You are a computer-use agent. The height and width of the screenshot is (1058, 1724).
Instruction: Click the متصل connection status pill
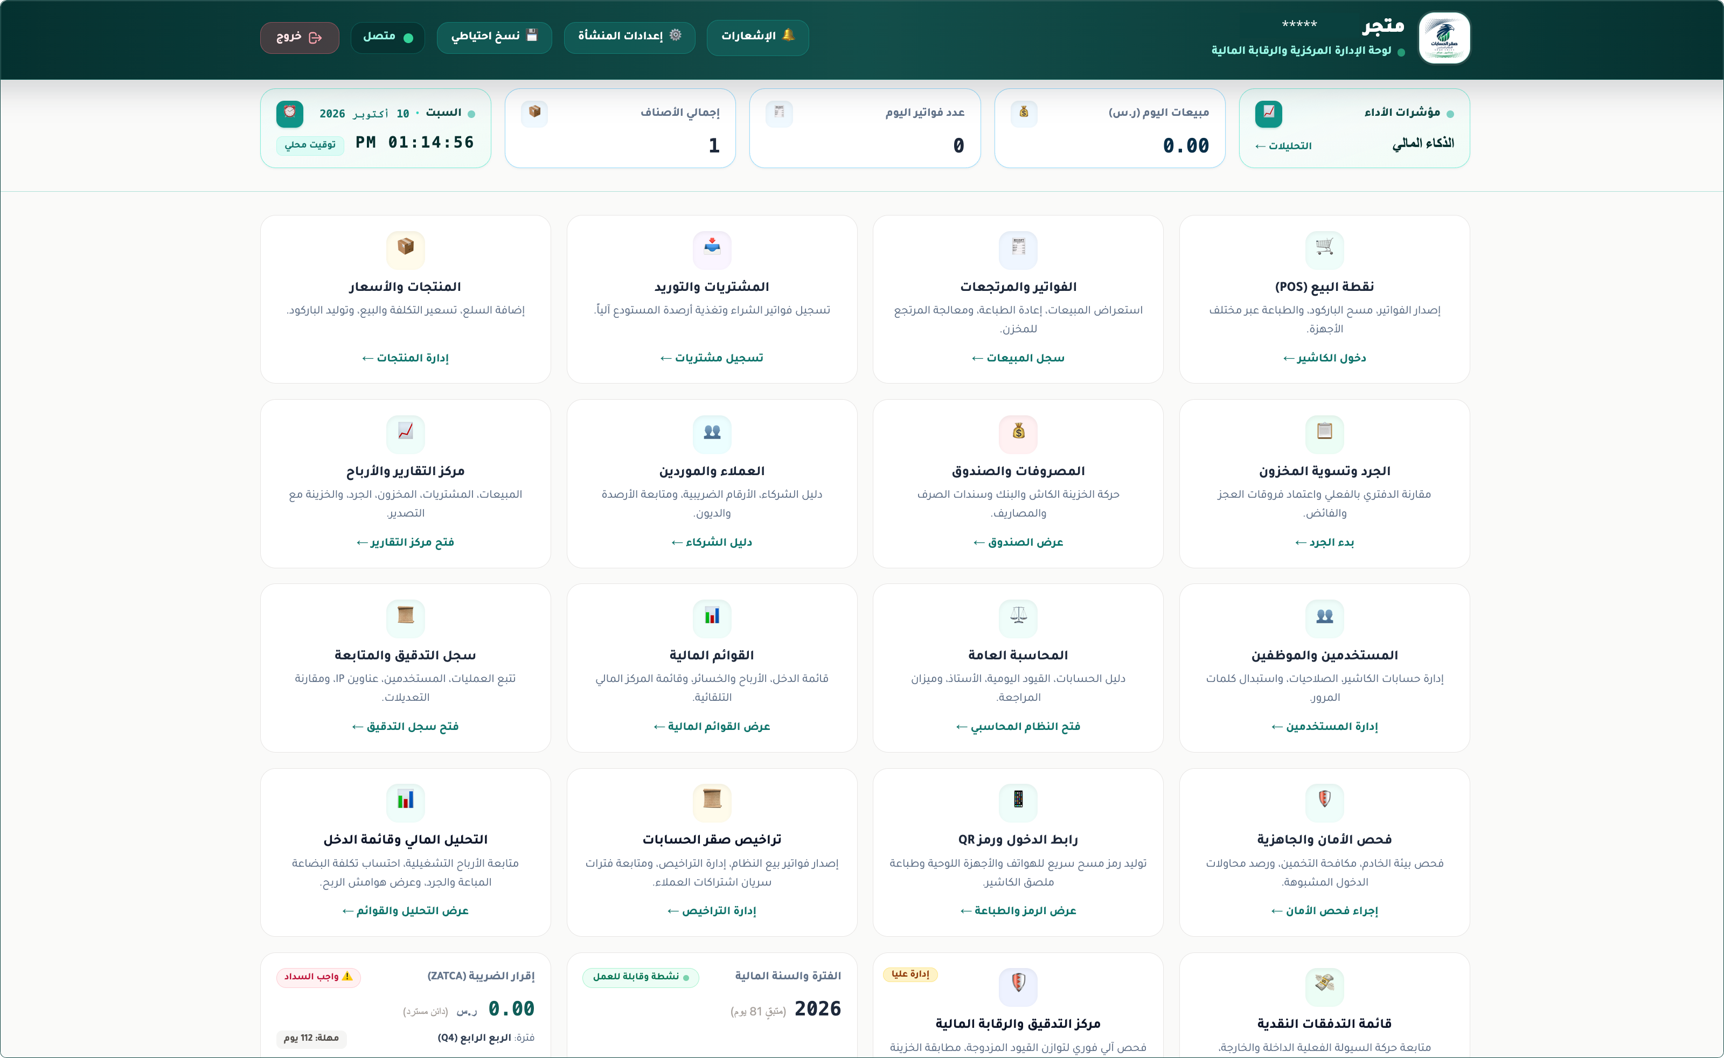coord(387,37)
